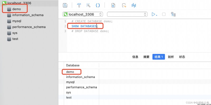The width and height of the screenshot is (211, 105).
Task: Run the query with the play button
Action: point(154,14)
